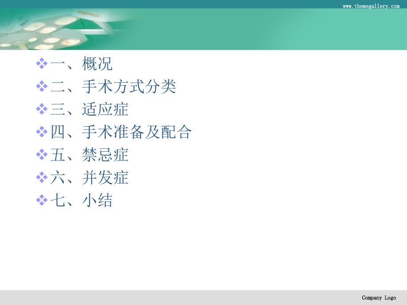The height and width of the screenshot is (305, 407).
Task: Select the line '二、手术方式分类'
Action: (x=113, y=86)
